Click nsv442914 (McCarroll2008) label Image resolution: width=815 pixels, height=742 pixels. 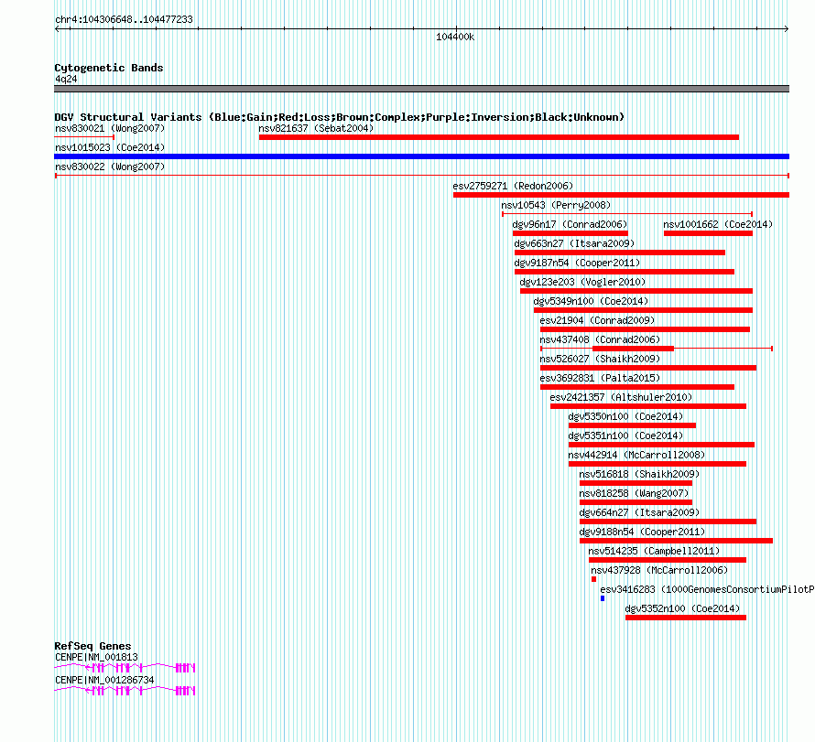point(636,455)
